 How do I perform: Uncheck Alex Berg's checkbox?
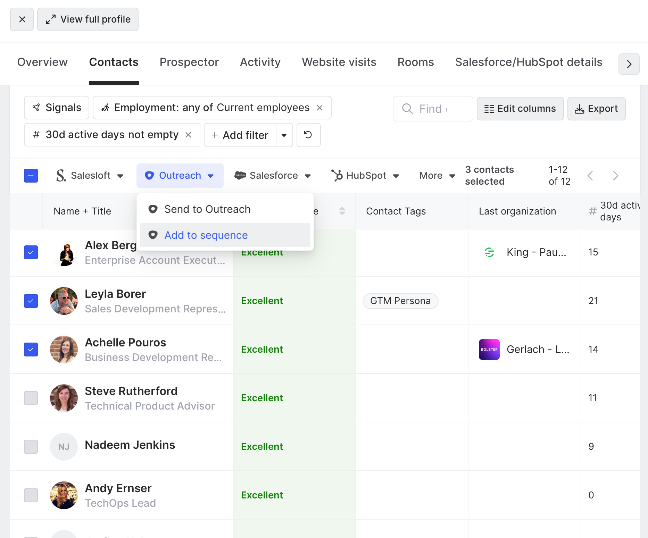[31, 252]
